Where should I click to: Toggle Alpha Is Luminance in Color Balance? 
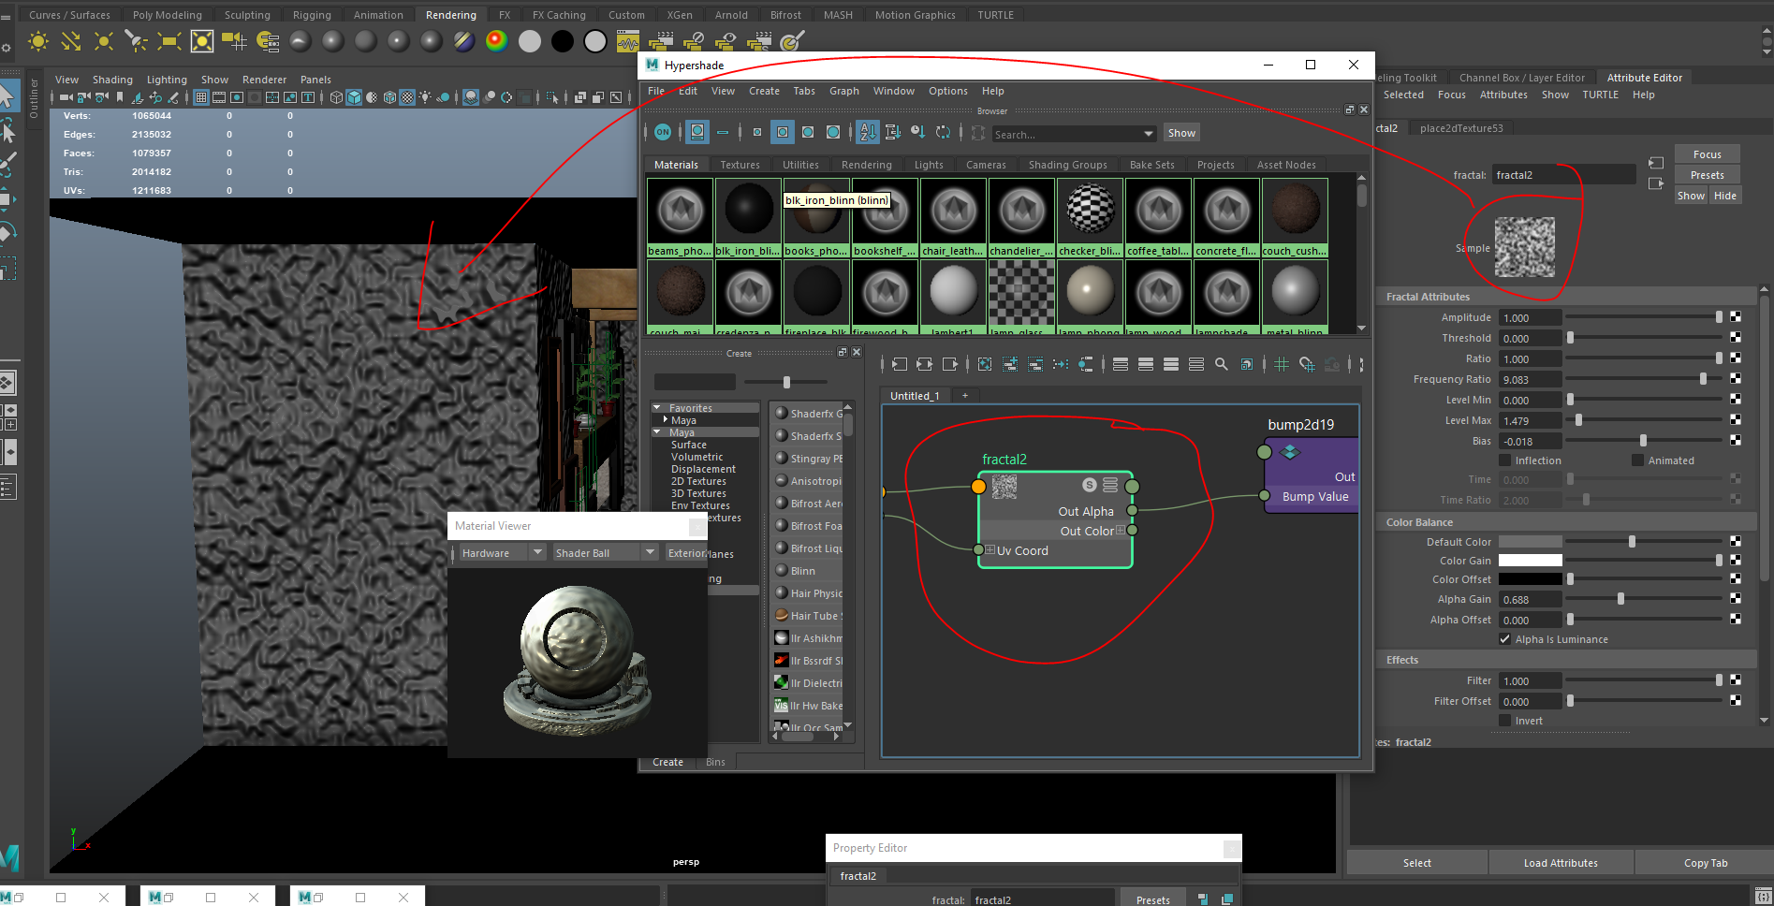[1505, 639]
